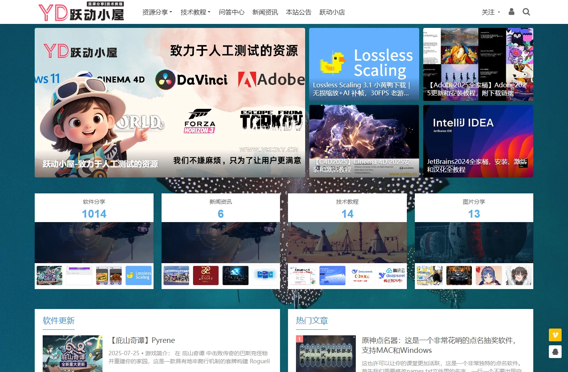Open the 热门文章 section heading
Screen dimensions: 568x372
[312, 321]
